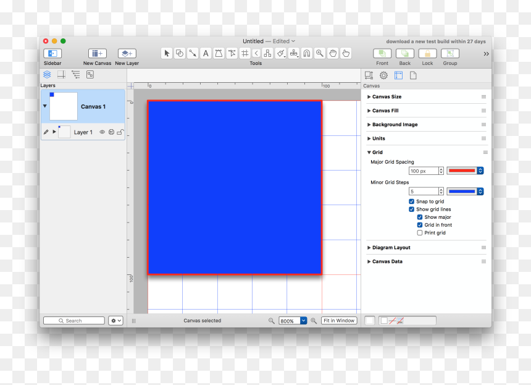531x385 pixels.
Task: Click the Lock toolbar button
Action: pos(427,54)
